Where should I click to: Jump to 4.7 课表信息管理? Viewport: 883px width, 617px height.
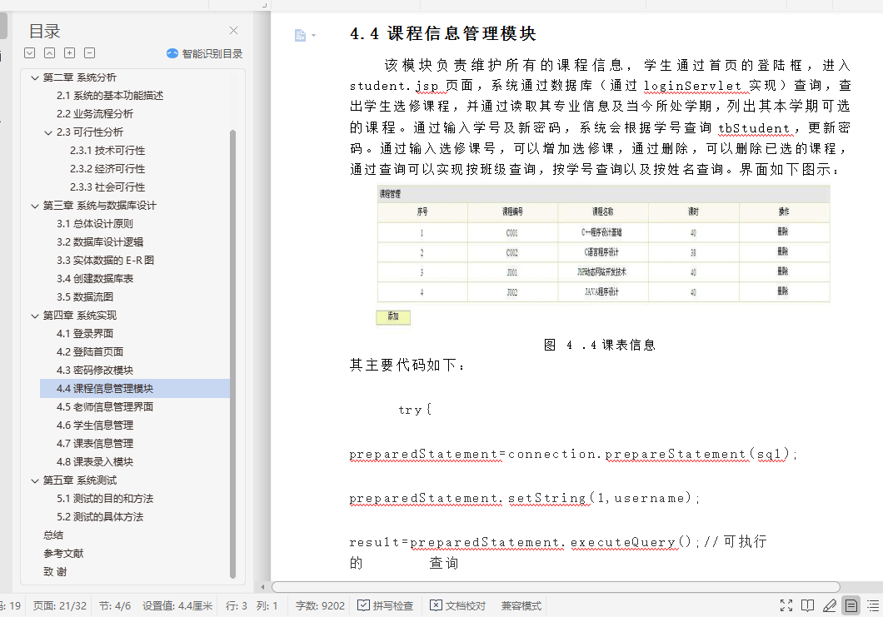(x=95, y=444)
